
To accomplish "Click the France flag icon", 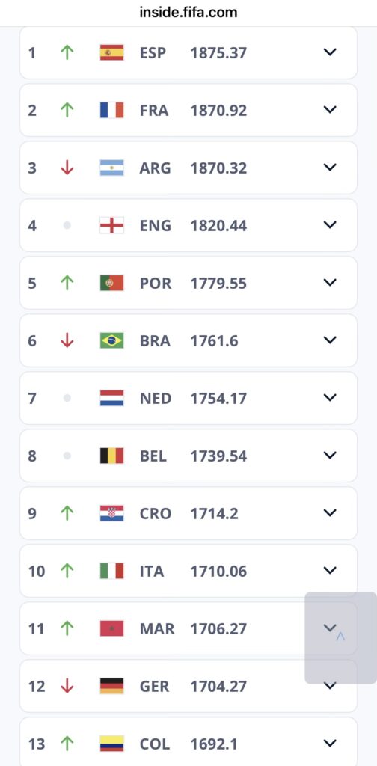I will (112, 110).
